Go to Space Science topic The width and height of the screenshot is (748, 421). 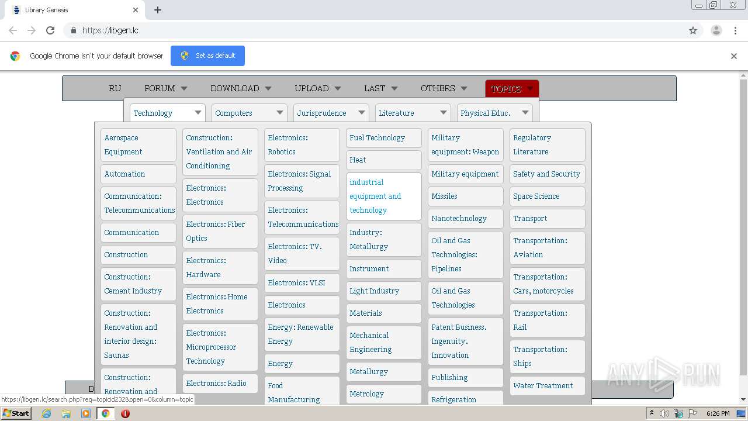click(x=548, y=196)
